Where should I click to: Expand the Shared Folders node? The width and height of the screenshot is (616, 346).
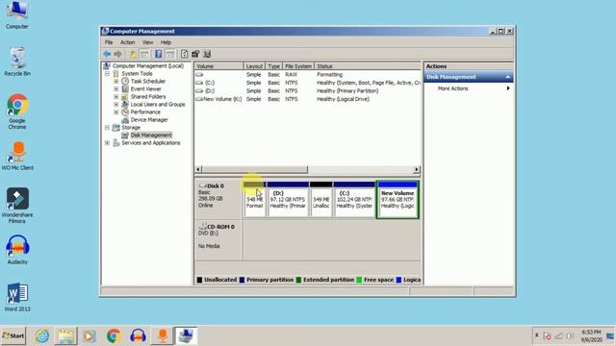(116, 96)
